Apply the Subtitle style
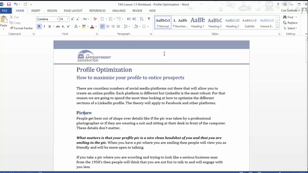This screenshot has height=173, width=308. click(249, 23)
